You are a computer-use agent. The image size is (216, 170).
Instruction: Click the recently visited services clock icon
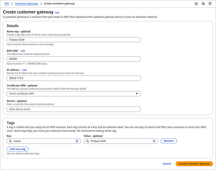pyautogui.click(x=203, y=4)
